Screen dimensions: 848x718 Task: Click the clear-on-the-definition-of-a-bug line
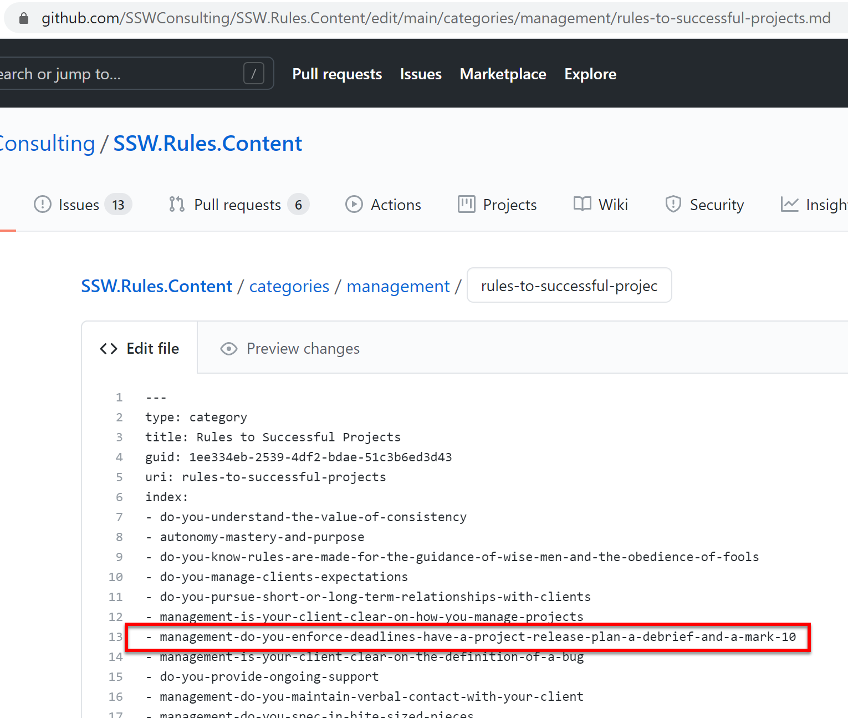(365, 656)
